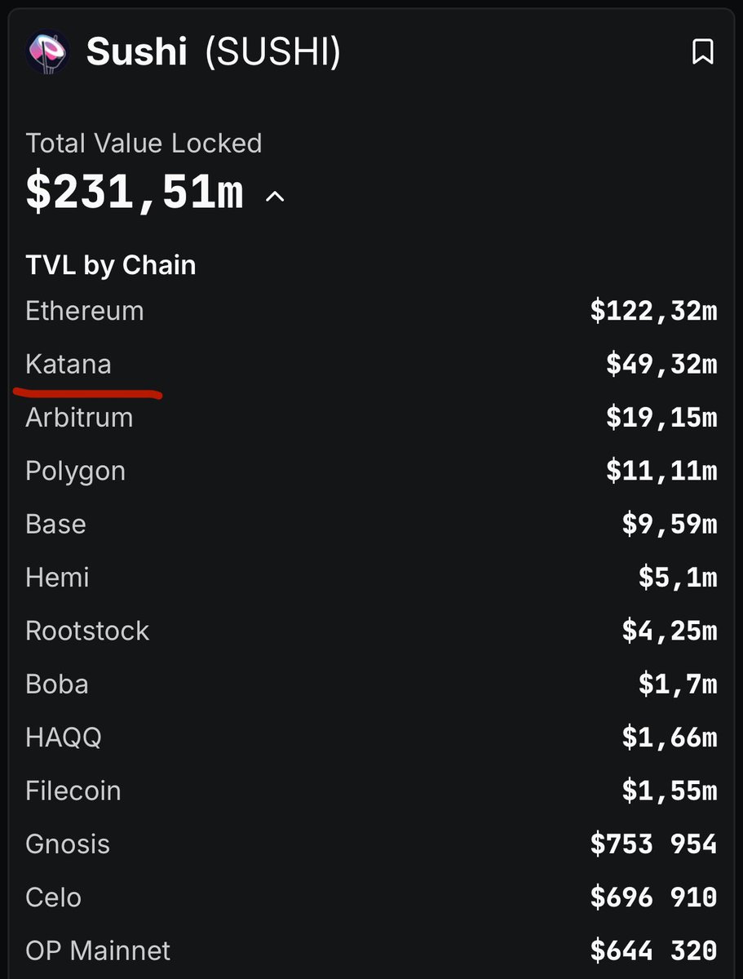Click the TVL by Chain heading
Viewport: 743px width, 979px height.
(x=111, y=266)
